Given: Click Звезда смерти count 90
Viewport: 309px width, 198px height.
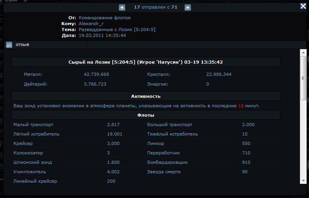Looking at the screenshot, I should coord(245,172).
